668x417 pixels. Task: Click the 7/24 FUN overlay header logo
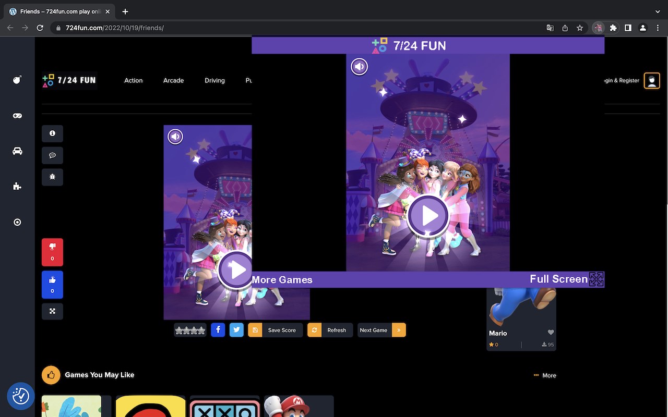[x=409, y=45]
